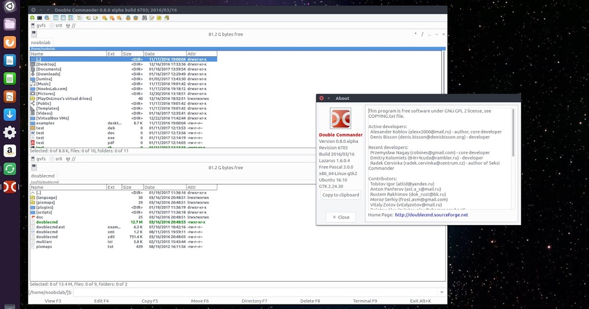Screen dimensions: 589x309
Task: Click Terminal F9 button
Action: [365, 301]
